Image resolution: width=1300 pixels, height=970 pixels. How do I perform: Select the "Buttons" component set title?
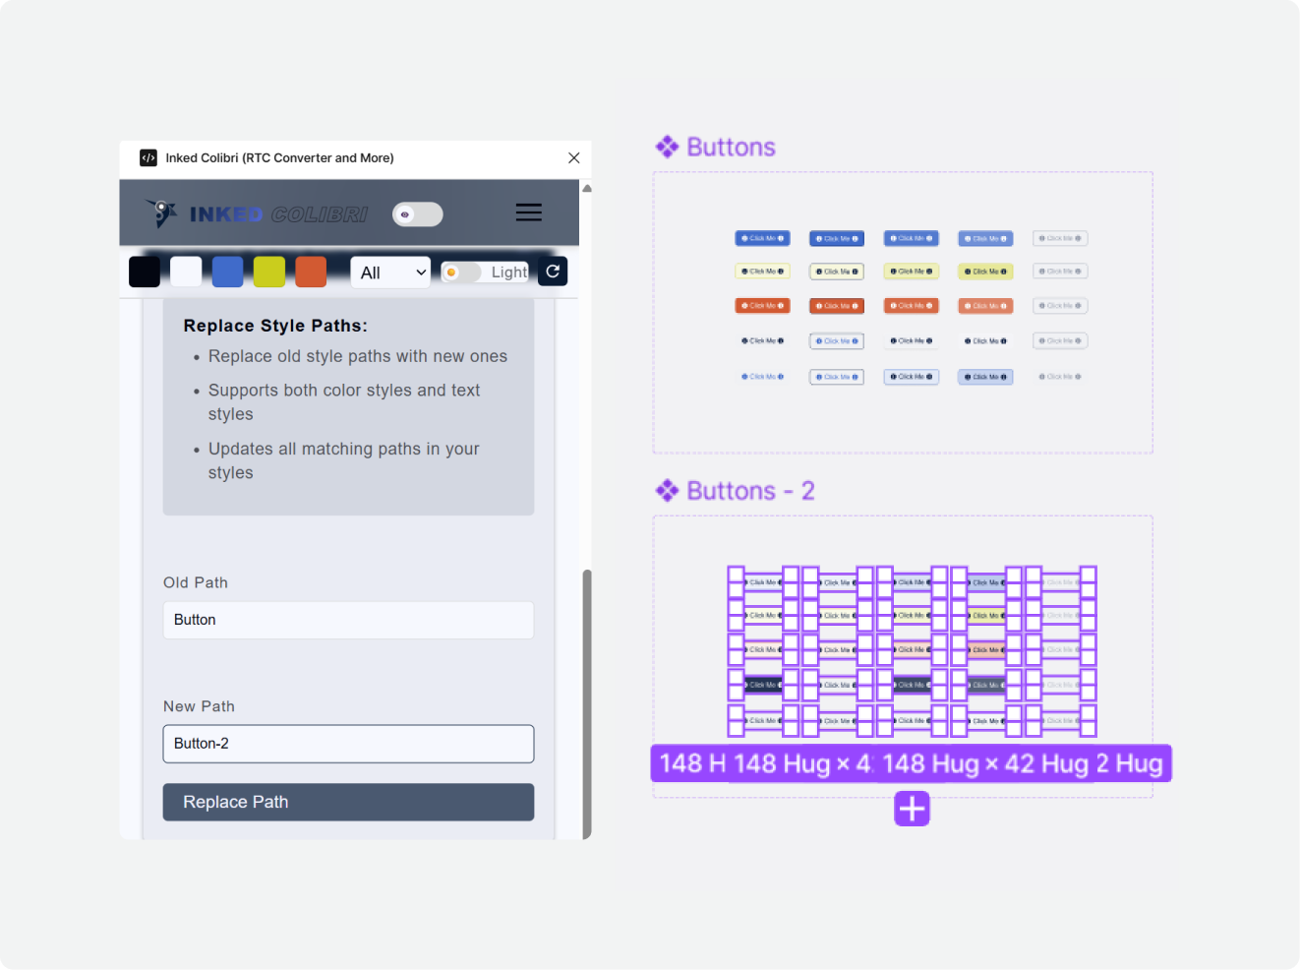[x=731, y=147]
